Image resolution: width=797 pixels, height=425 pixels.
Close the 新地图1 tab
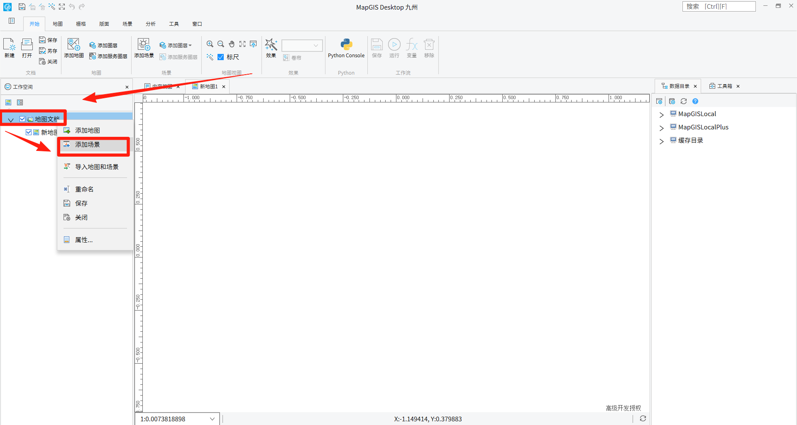pos(224,87)
